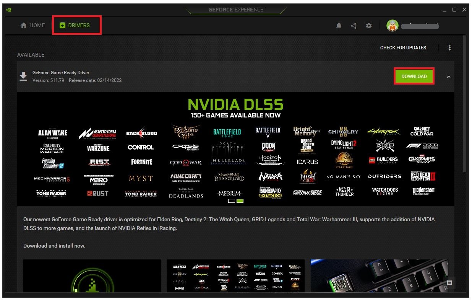Click the green DOWNLOAD button

coord(414,77)
